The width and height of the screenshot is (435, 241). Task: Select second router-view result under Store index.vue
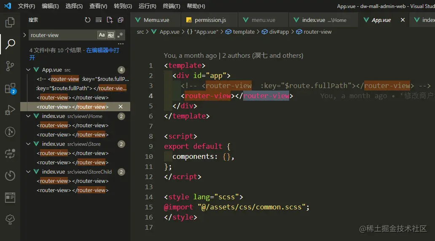(x=72, y=163)
